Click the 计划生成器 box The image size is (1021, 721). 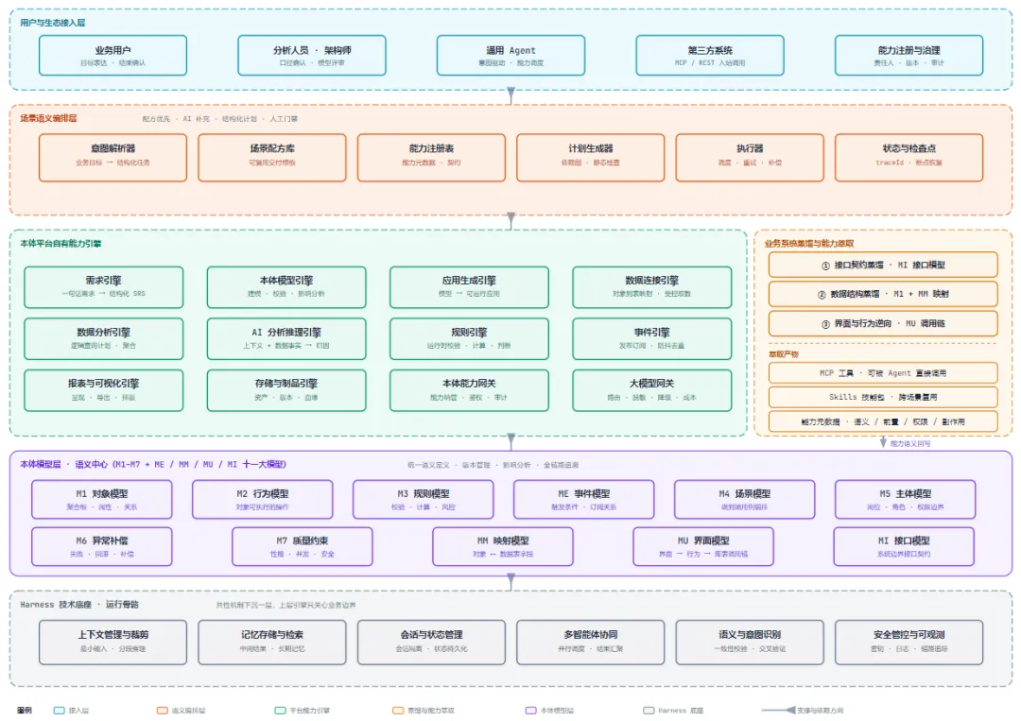(591, 158)
